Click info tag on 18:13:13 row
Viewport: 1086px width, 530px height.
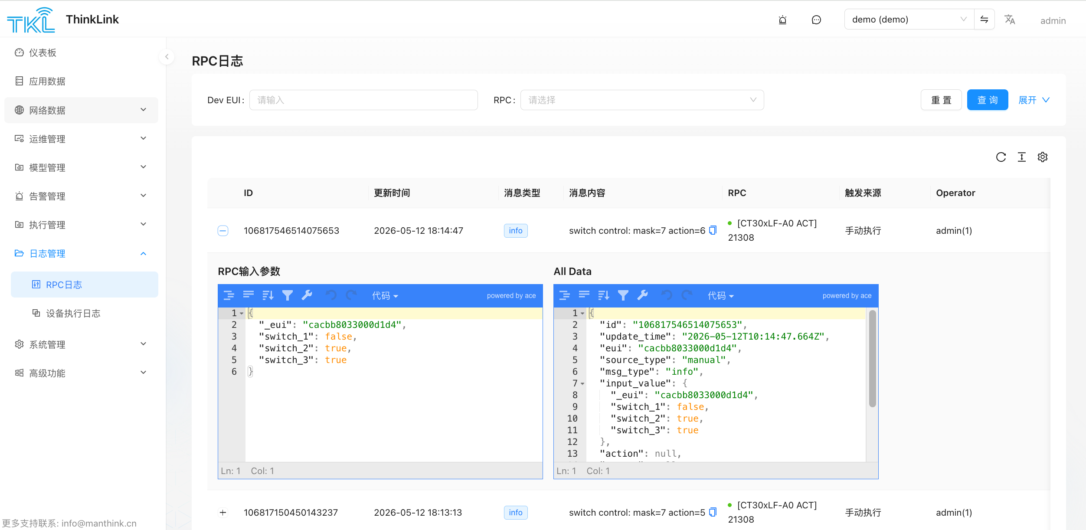click(516, 513)
